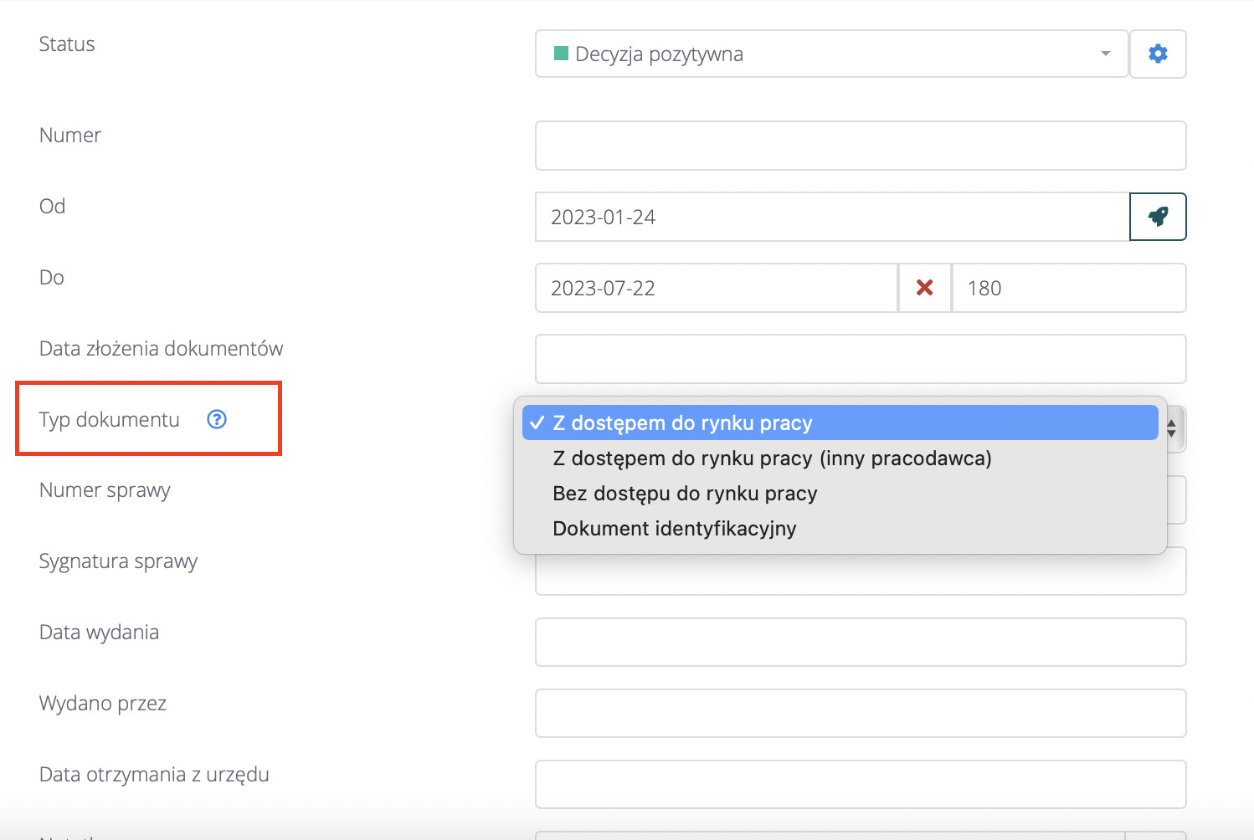Open the Status dropdown showing Decyzja pozytywna
The image size is (1254, 840).
(830, 54)
